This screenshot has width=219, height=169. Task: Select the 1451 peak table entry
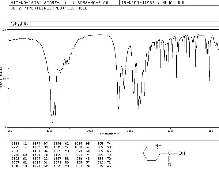(x=40, y=151)
